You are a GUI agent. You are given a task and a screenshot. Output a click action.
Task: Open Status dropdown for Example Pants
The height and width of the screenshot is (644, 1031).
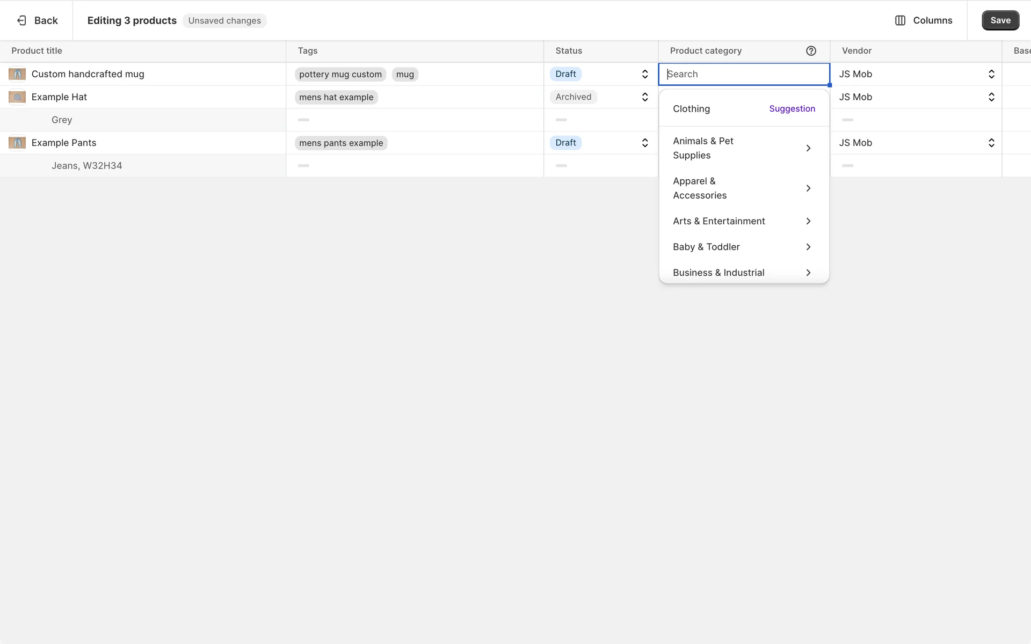644,143
